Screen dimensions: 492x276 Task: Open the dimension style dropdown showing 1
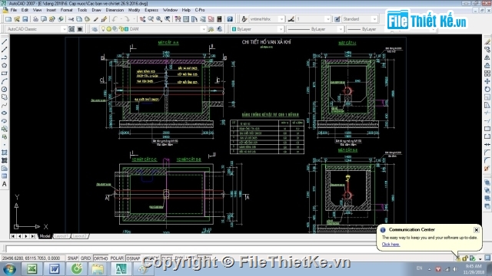tap(328, 19)
